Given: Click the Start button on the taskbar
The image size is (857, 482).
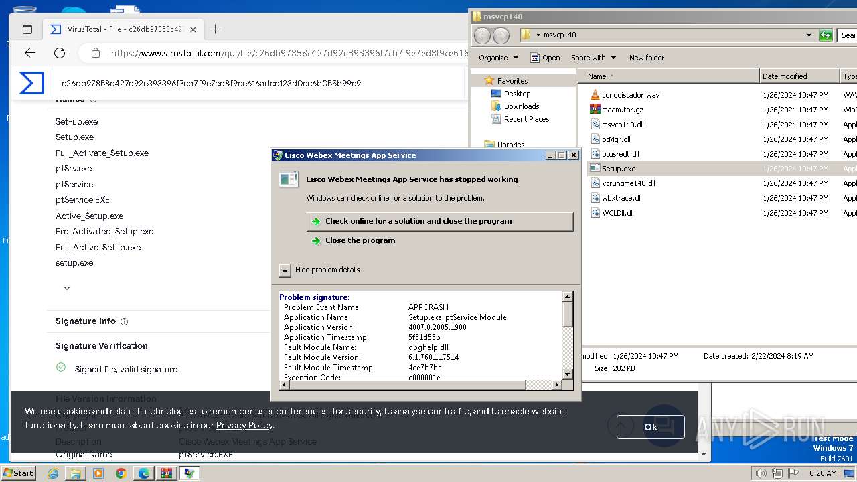Looking at the screenshot, I should (18, 473).
